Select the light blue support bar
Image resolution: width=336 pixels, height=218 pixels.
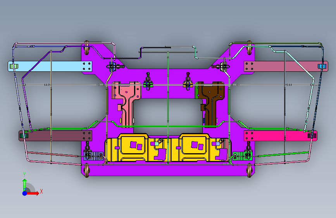[x=50, y=66]
